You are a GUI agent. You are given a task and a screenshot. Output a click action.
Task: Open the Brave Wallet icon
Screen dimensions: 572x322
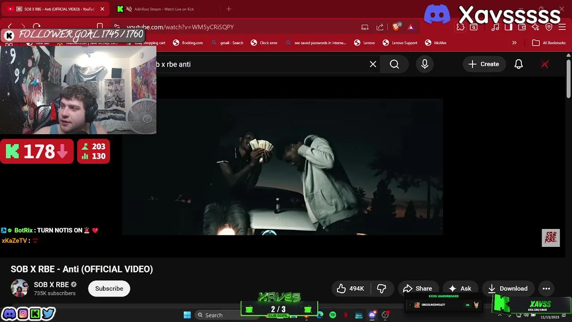click(x=522, y=27)
